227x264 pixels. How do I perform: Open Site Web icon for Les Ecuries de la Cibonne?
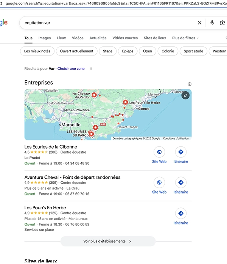click(159, 152)
